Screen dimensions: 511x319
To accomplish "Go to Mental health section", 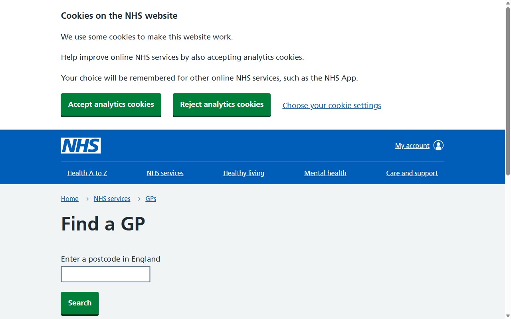I will [325, 173].
